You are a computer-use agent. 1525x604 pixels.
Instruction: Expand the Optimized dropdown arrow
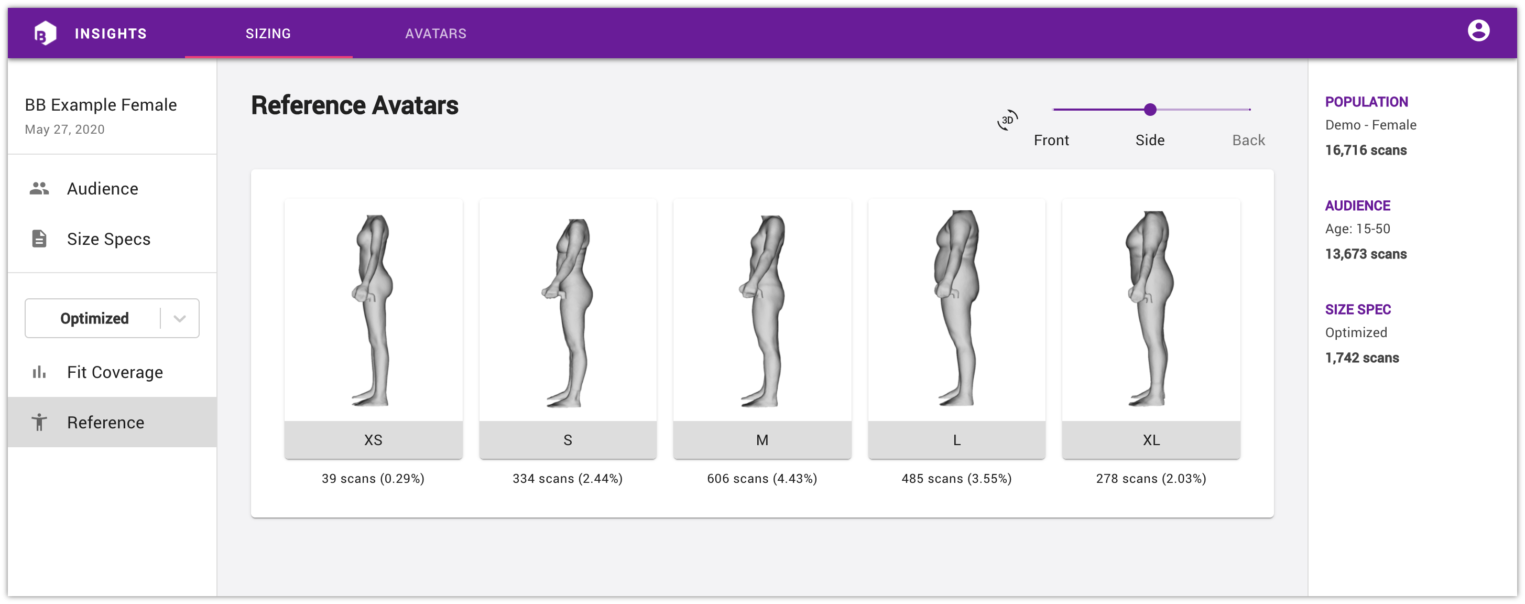pyautogui.click(x=180, y=319)
